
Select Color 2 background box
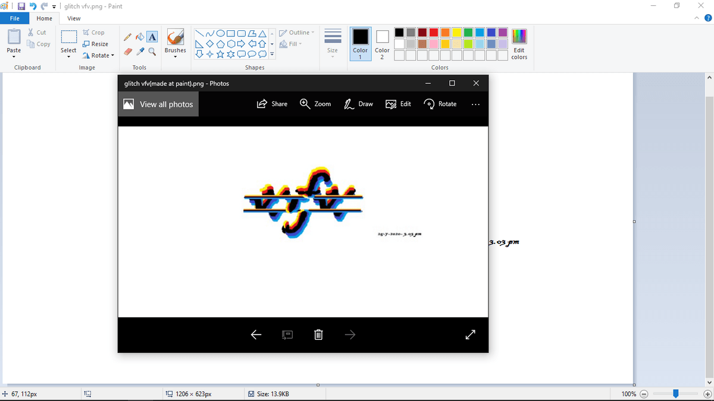click(382, 42)
